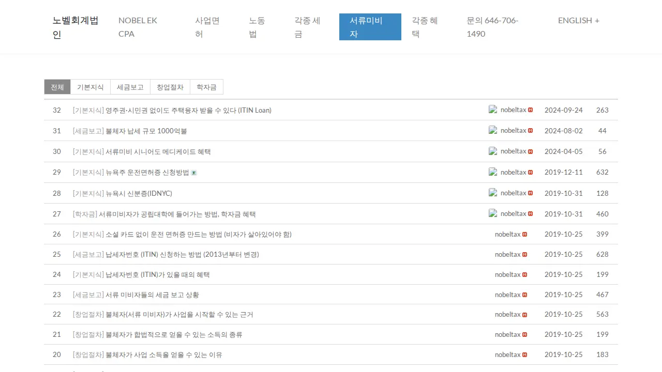
Task: Click the red icon beside nobeltax in post 30
Action: tap(531, 151)
